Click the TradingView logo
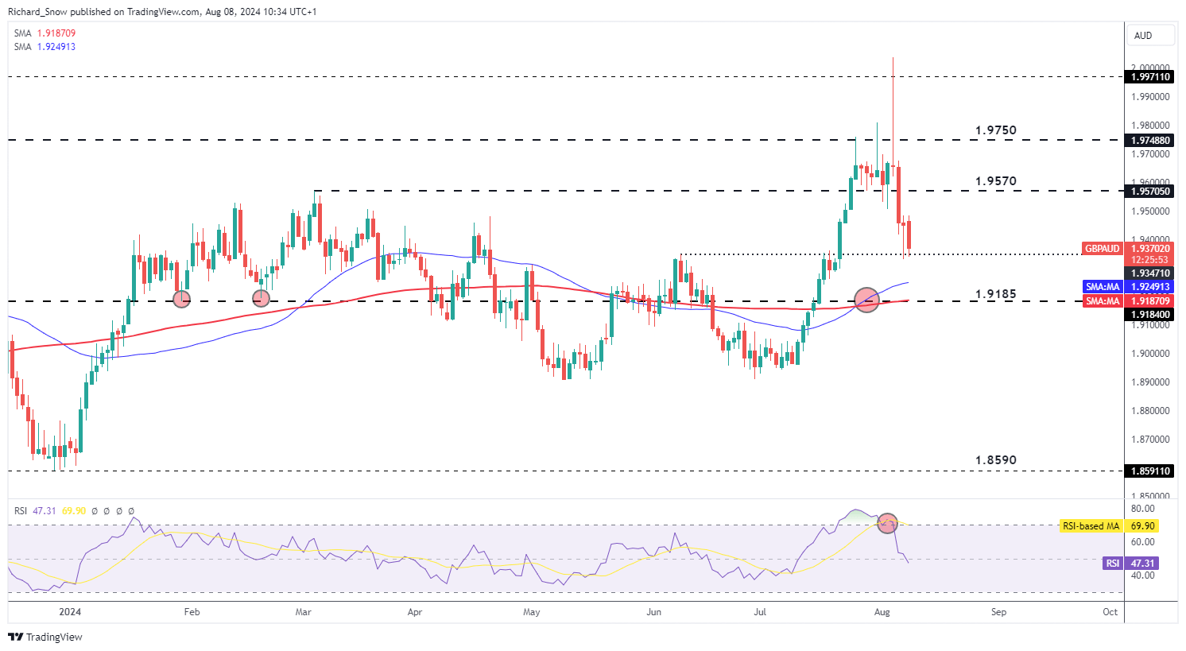The height and width of the screenshot is (651, 1186). tap(45, 637)
